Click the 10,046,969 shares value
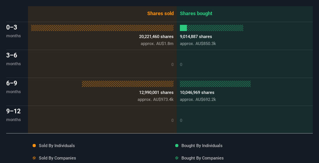The image size is (319, 163). point(197,92)
